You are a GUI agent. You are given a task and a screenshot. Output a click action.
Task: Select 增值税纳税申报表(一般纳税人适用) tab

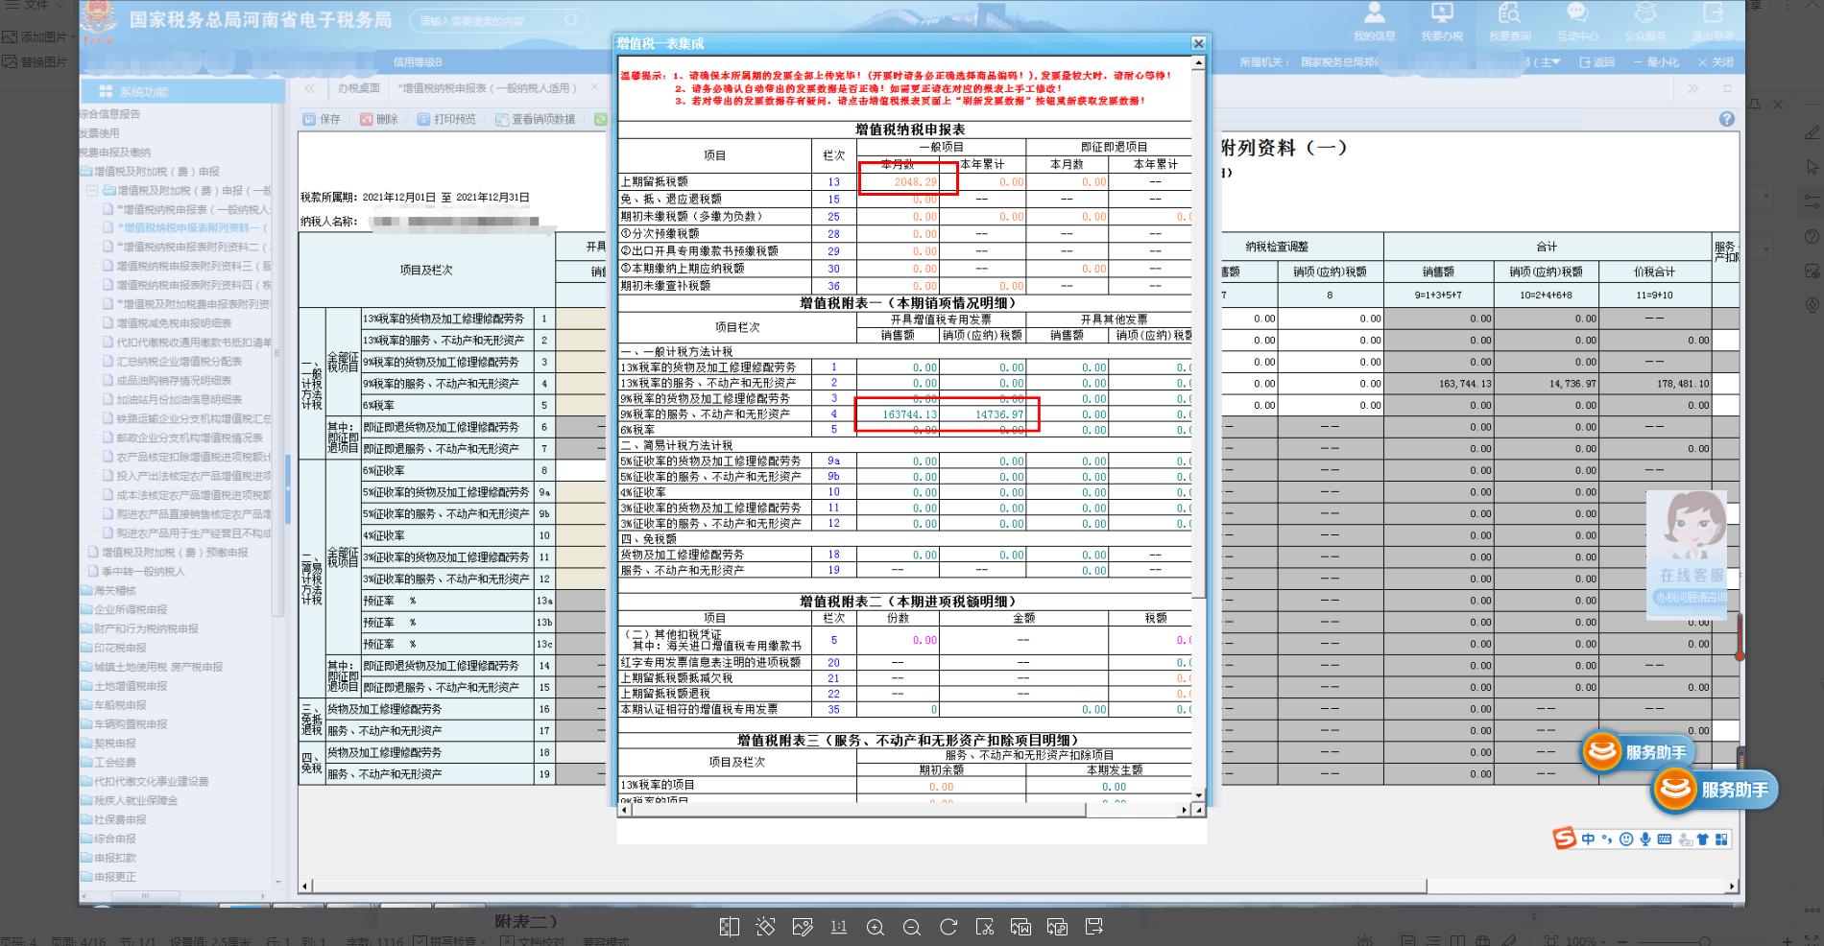click(488, 88)
